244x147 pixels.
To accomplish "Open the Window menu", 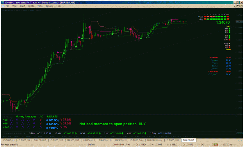I will pos(50,6).
